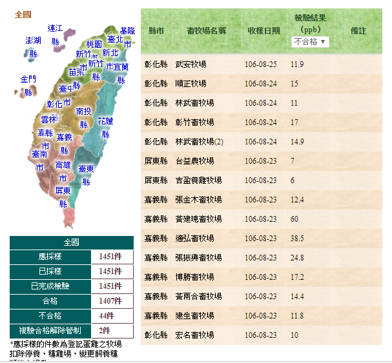
Task: Choose 苗栗 county on the map
Action: pyautogui.click(x=76, y=72)
